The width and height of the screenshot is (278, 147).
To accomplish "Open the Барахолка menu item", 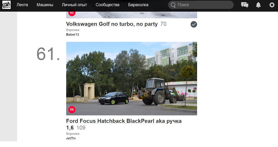I will click(x=138, y=5).
